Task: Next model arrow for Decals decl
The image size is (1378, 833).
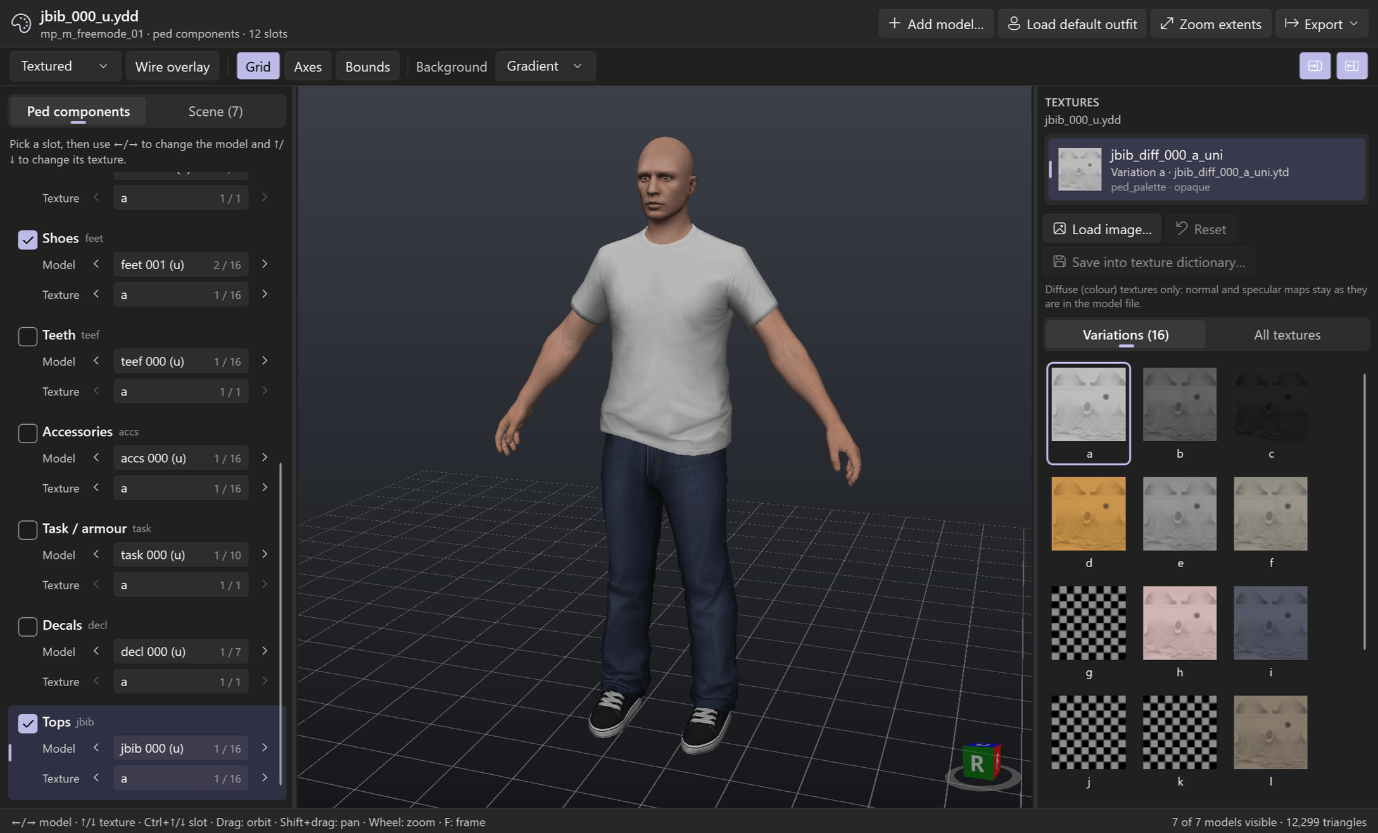Action: (265, 651)
